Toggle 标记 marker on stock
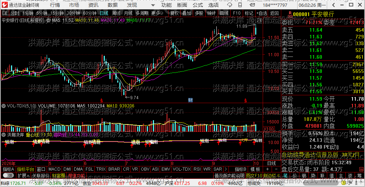 (249, 13)
